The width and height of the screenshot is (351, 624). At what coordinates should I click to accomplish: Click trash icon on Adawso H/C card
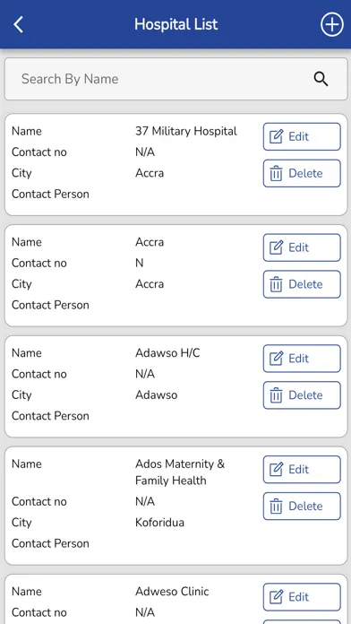tap(276, 395)
